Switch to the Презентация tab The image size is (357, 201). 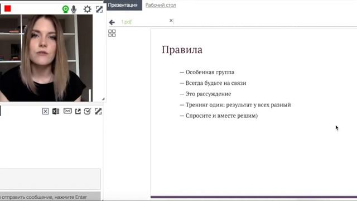point(123,5)
